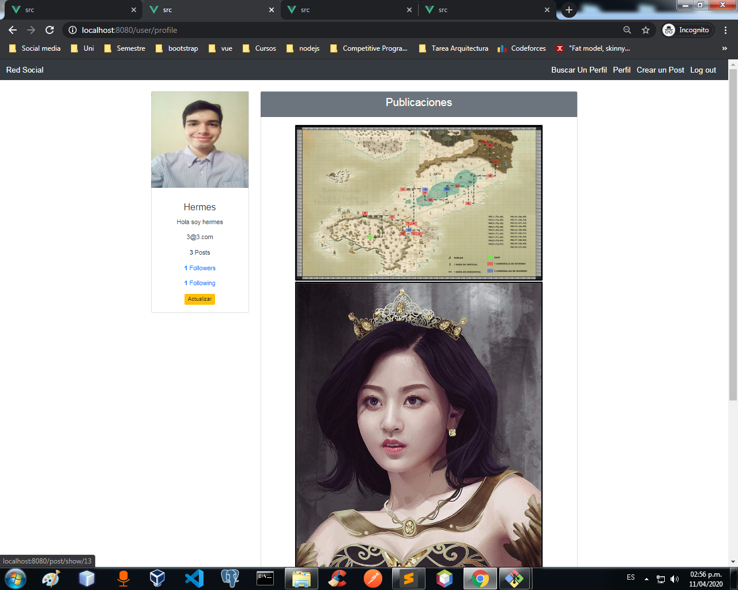This screenshot has width=738, height=590.
Task: Click the Publicaciones header
Action: pyautogui.click(x=419, y=104)
